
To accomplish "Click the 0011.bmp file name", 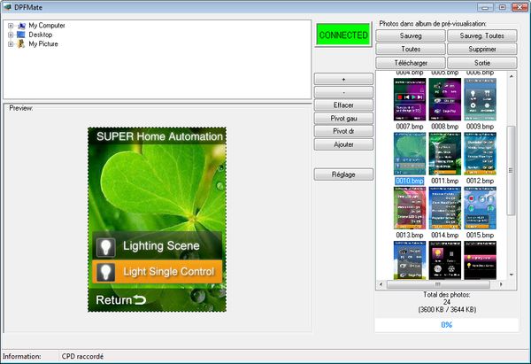I will 444,181.
